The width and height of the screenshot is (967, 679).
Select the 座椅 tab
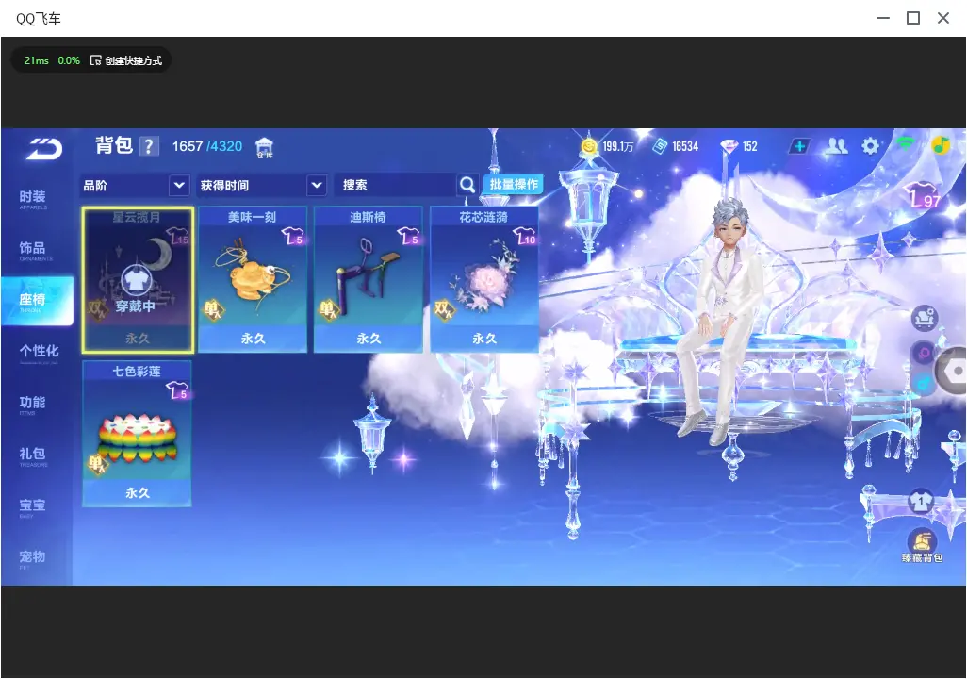37,301
